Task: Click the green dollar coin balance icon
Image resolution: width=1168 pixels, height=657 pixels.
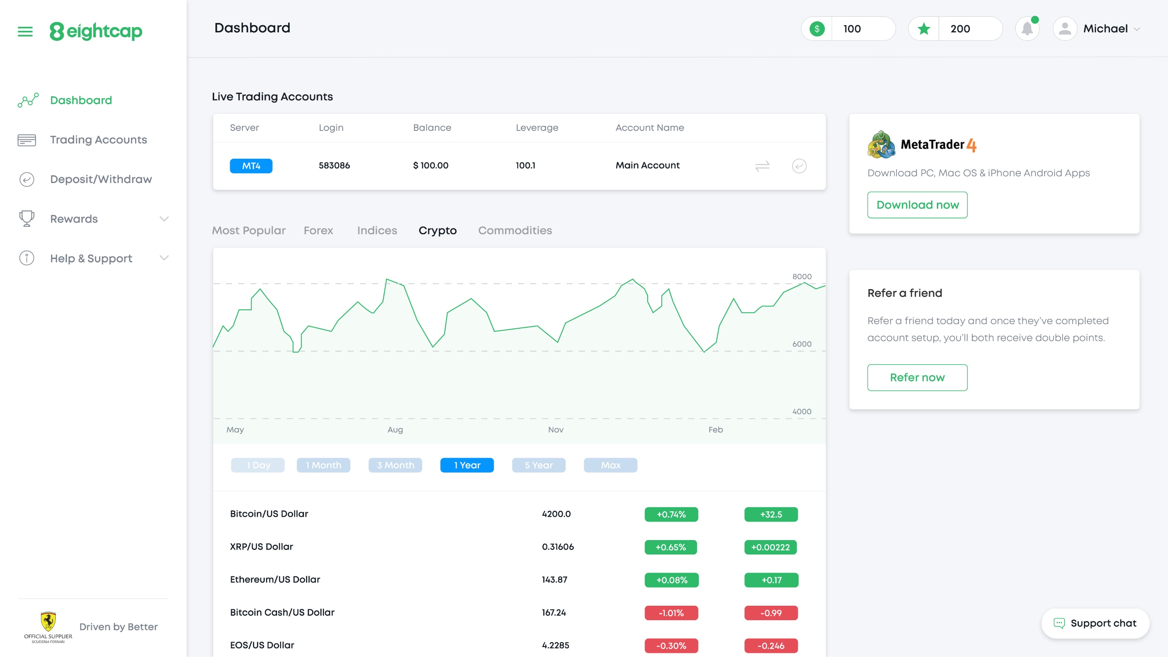Action: coord(817,28)
